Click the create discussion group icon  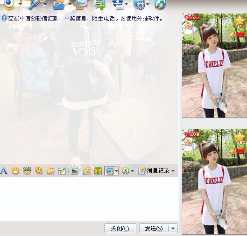[x=99, y=4]
